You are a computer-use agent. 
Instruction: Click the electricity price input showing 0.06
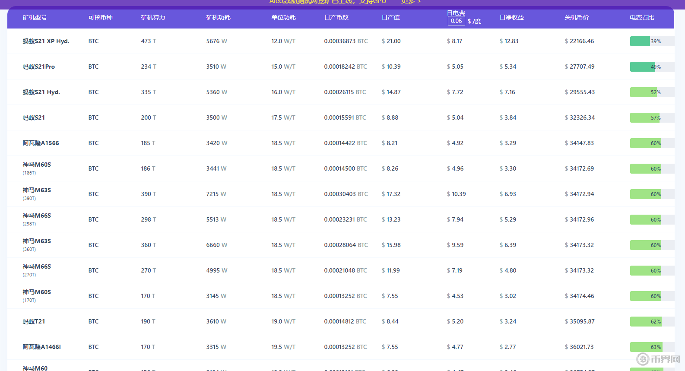[x=456, y=21]
